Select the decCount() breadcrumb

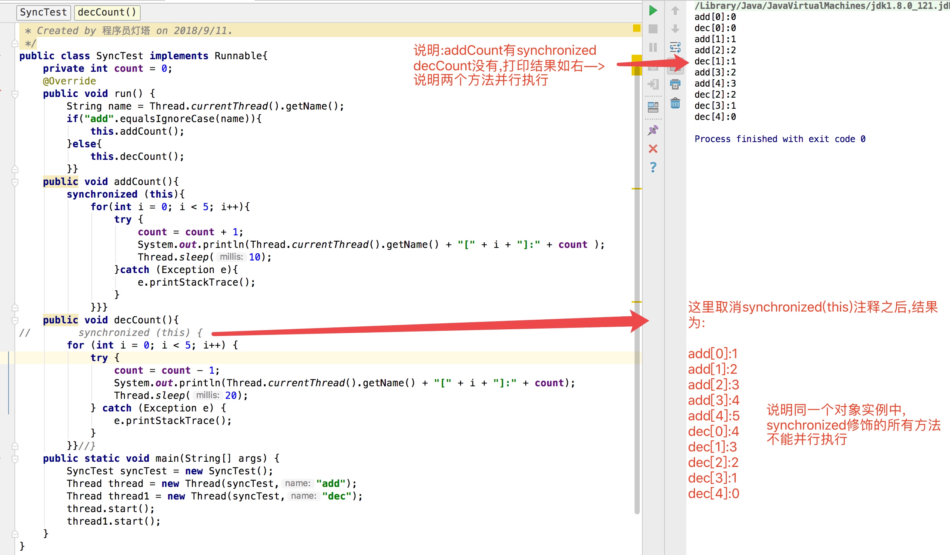pyautogui.click(x=107, y=13)
